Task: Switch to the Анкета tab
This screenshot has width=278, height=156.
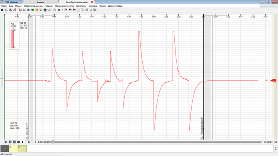Action: (41, 2)
